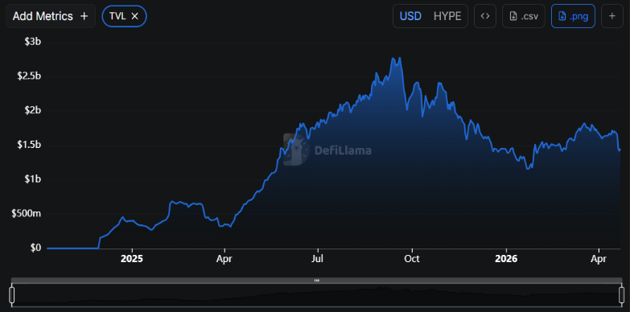Click the 2026 x-axis label
The height and width of the screenshot is (312, 630).
(506, 260)
